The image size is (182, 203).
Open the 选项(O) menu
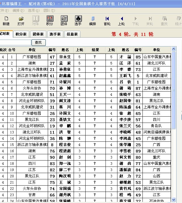click(x=34, y=11)
